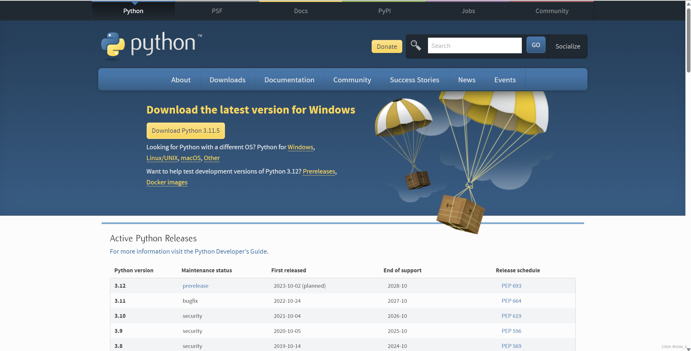
Task: Select the Docs top tab
Action: pyautogui.click(x=301, y=11)
